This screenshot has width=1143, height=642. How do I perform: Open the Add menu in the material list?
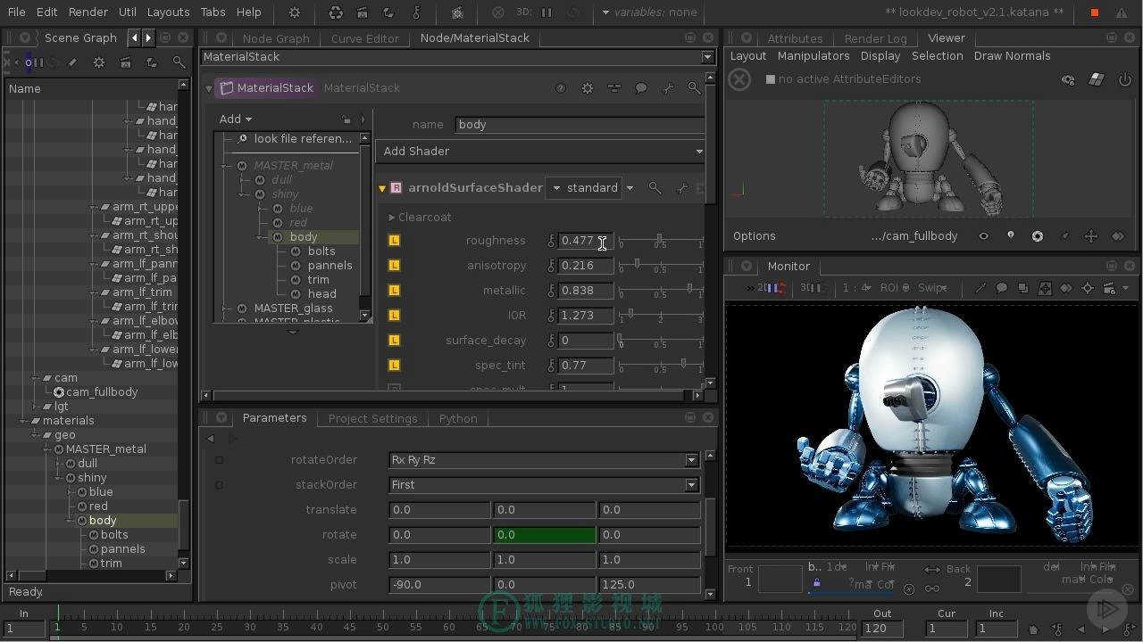236,119
